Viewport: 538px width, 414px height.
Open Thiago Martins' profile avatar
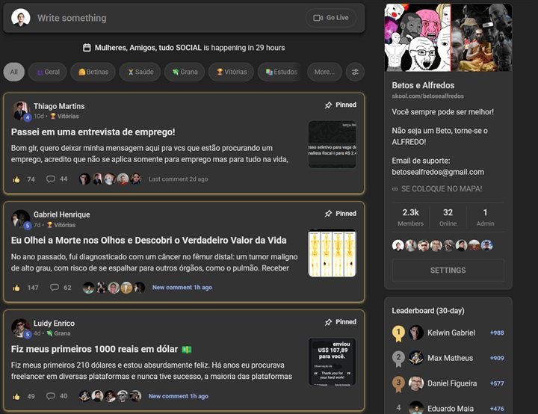21,111
